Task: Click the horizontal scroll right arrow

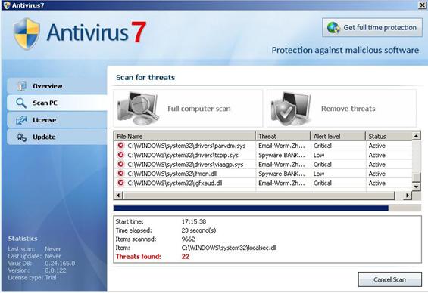Action: (408, 195)
